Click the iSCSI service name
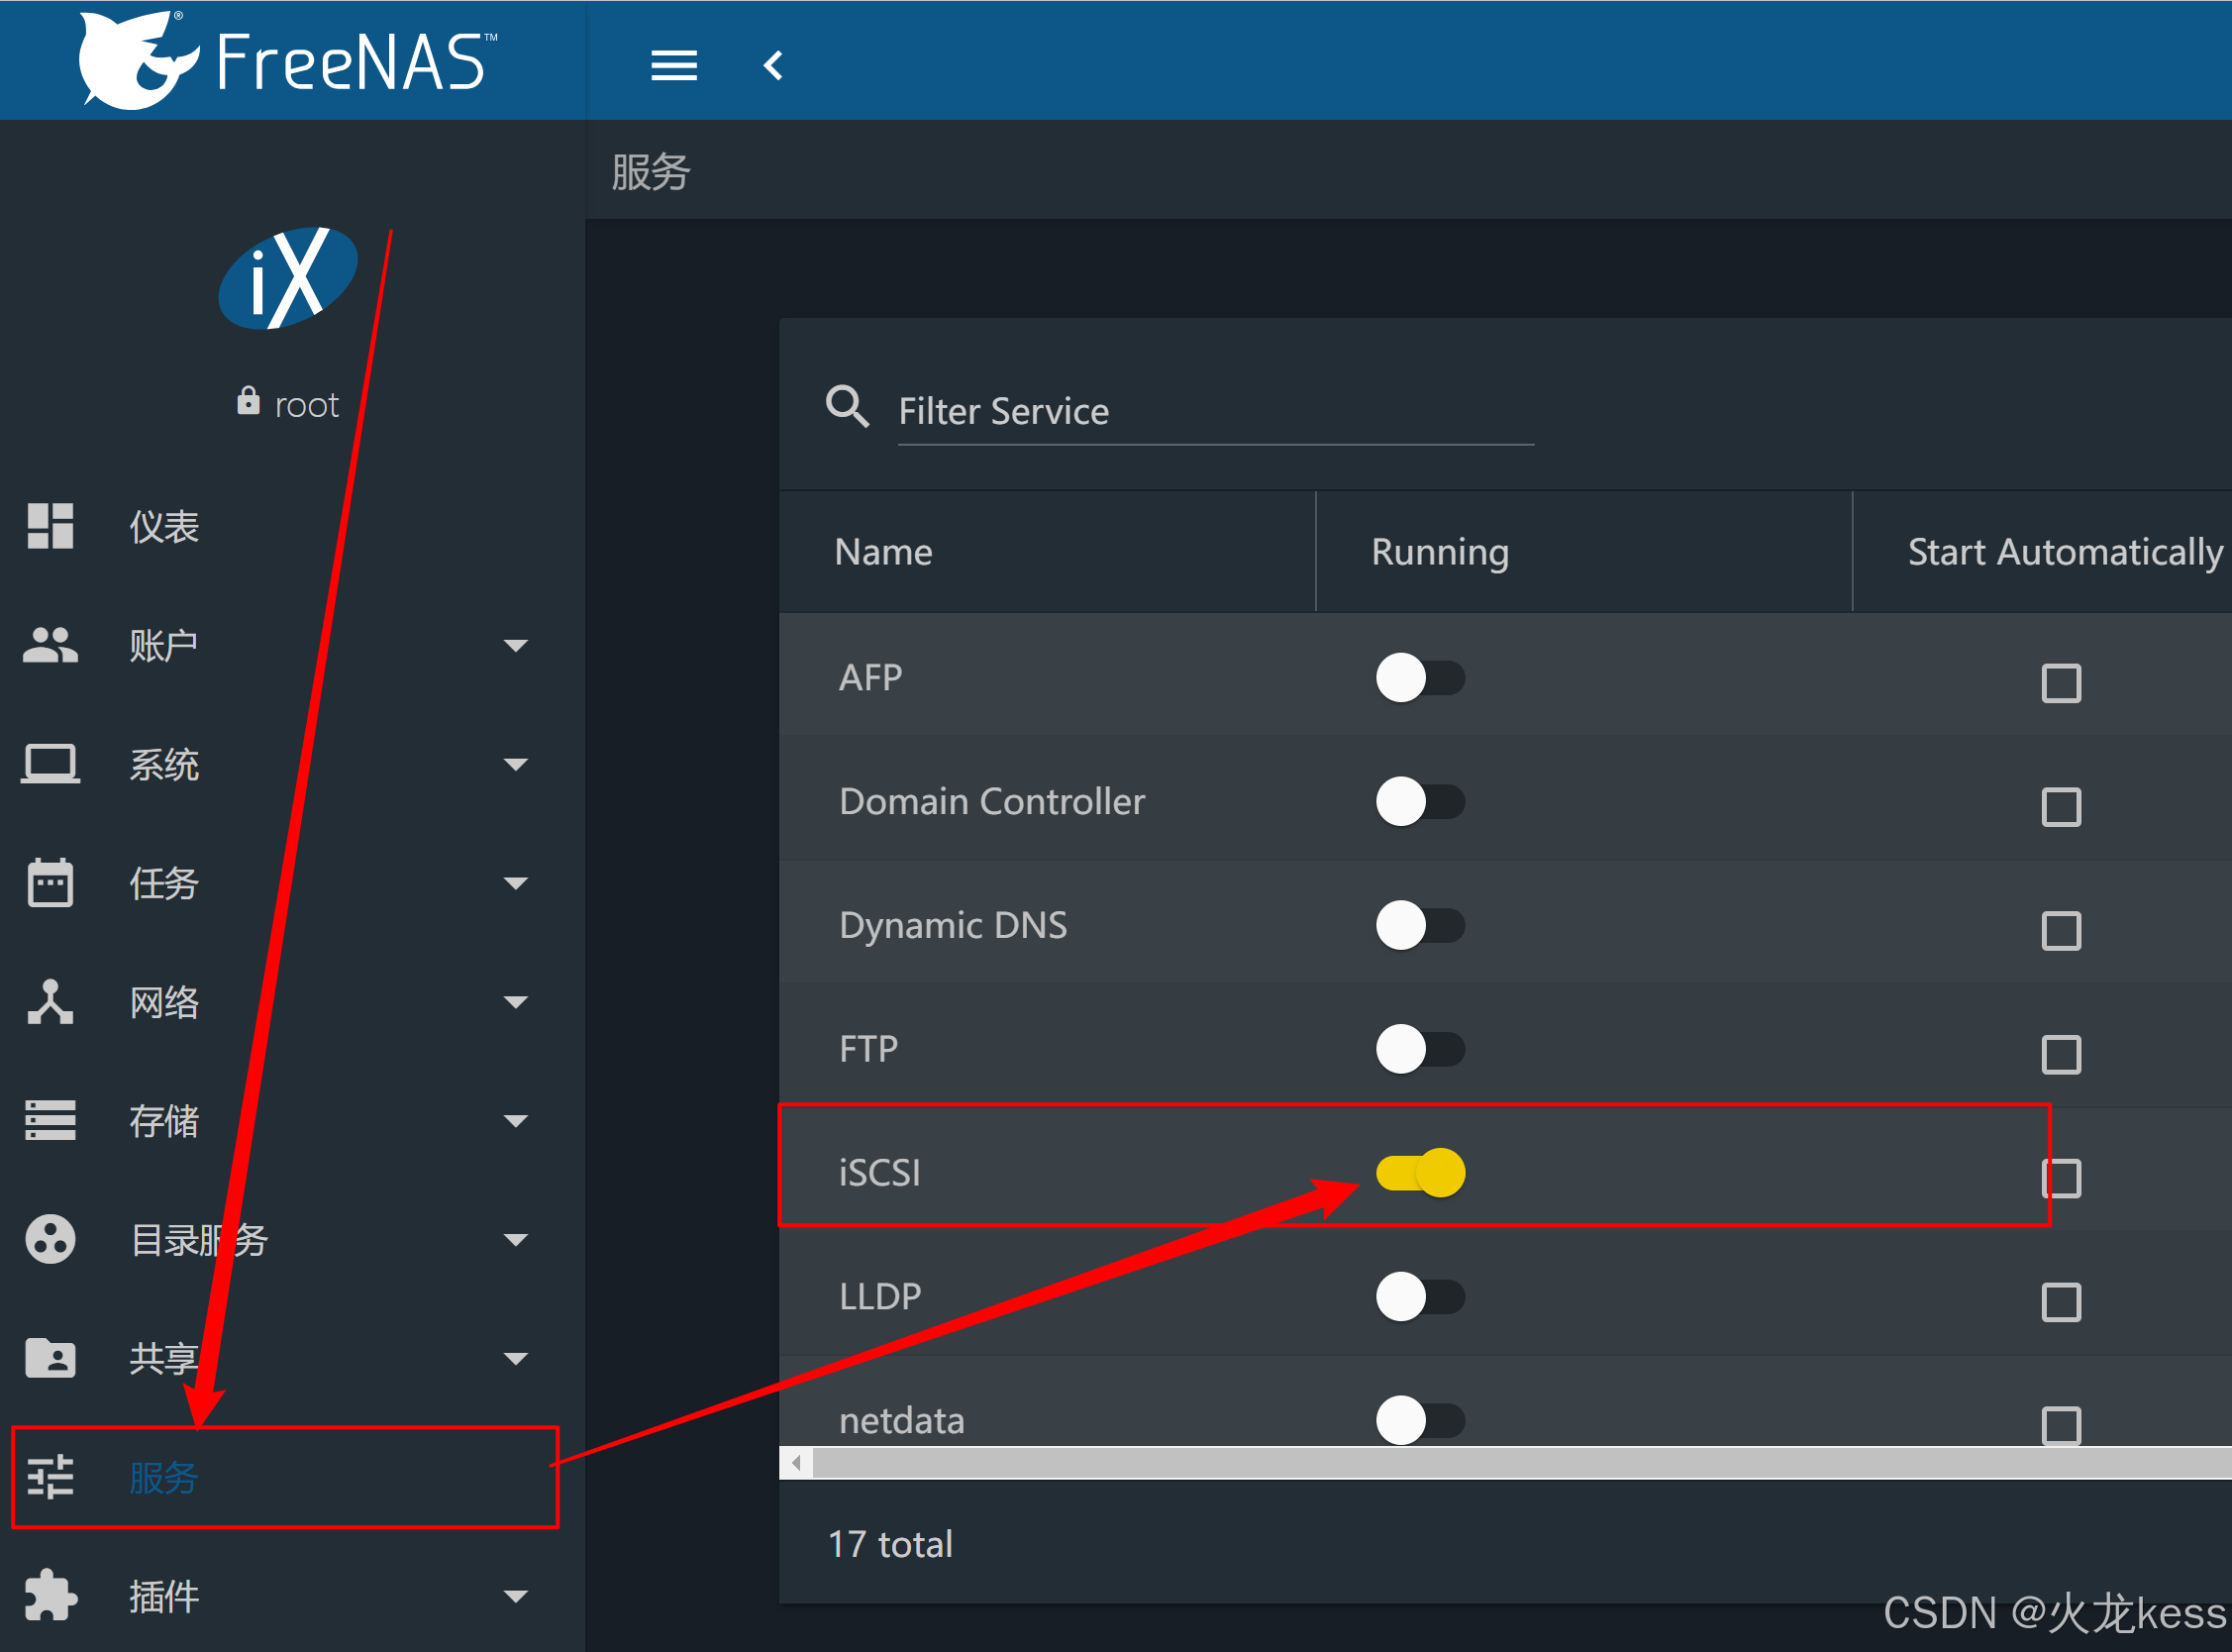The height and width of the screenshot is (1652, 2232). tap(879, 1173)
